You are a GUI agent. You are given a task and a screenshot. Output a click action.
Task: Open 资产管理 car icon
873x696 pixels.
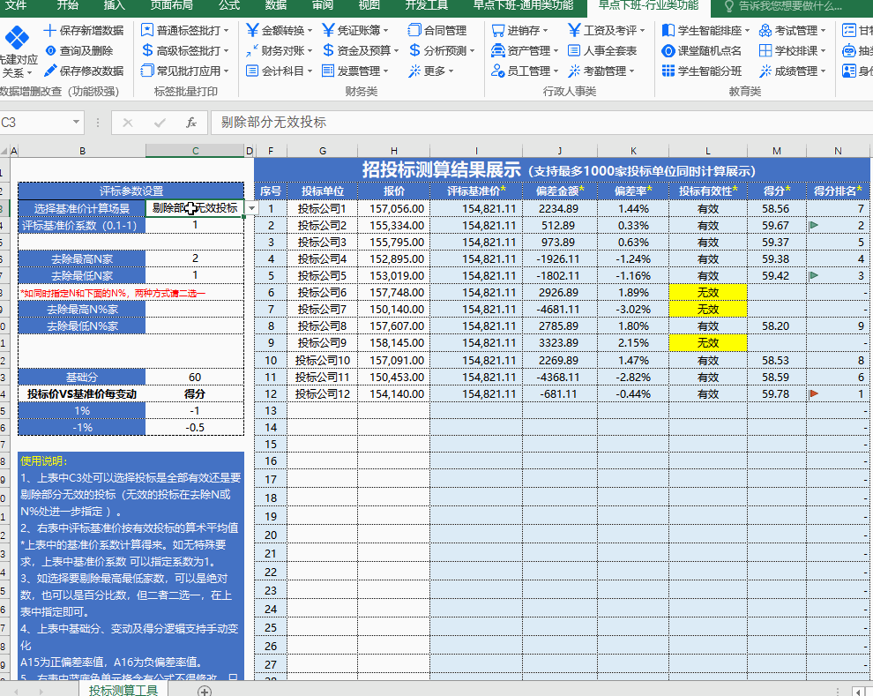click(x=497, y=50)
